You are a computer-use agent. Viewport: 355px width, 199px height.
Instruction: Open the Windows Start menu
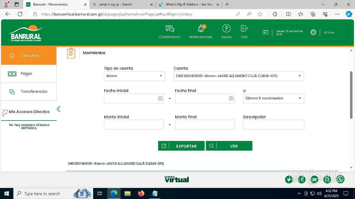7,193
